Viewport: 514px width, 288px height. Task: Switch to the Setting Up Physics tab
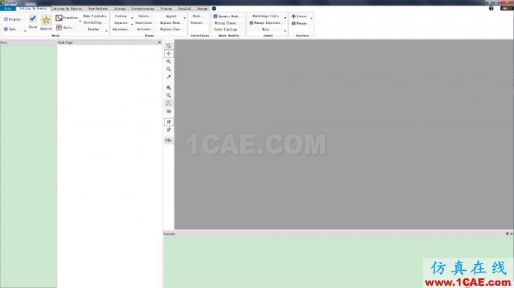(x=67, y=8)
